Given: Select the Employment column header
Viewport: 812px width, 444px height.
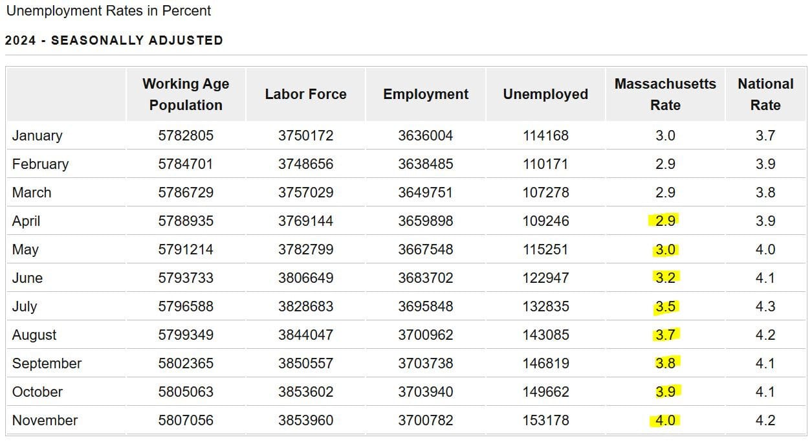Looking at the screenshot, I should (x=426, y=94).
